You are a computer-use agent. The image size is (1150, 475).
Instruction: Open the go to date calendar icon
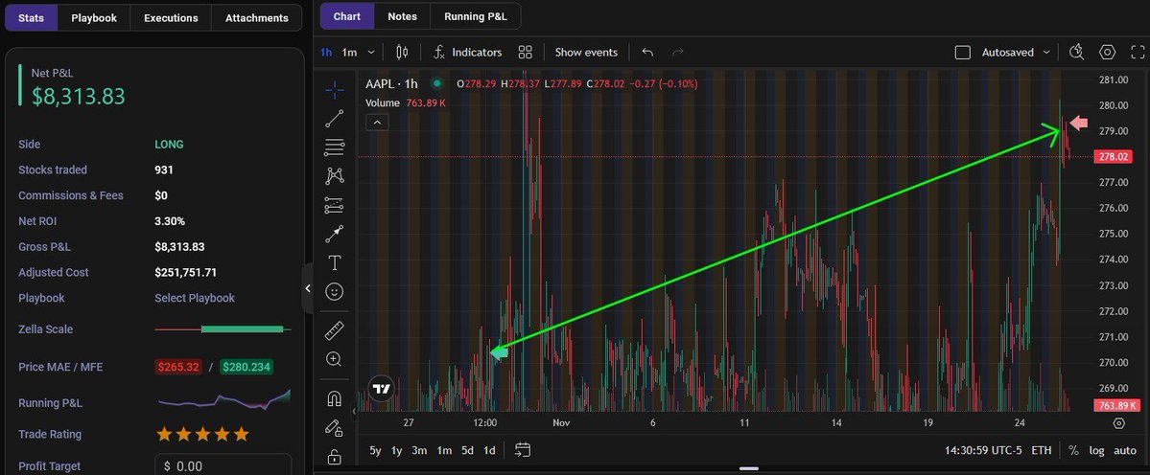click(522, 450)
